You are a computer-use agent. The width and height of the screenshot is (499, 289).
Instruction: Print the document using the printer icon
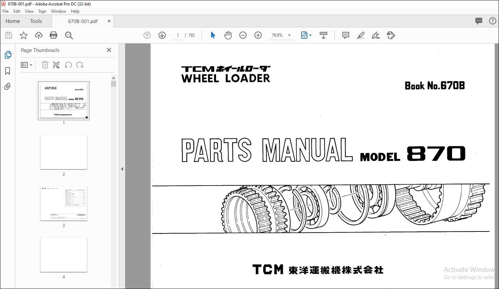click(53, 35)
